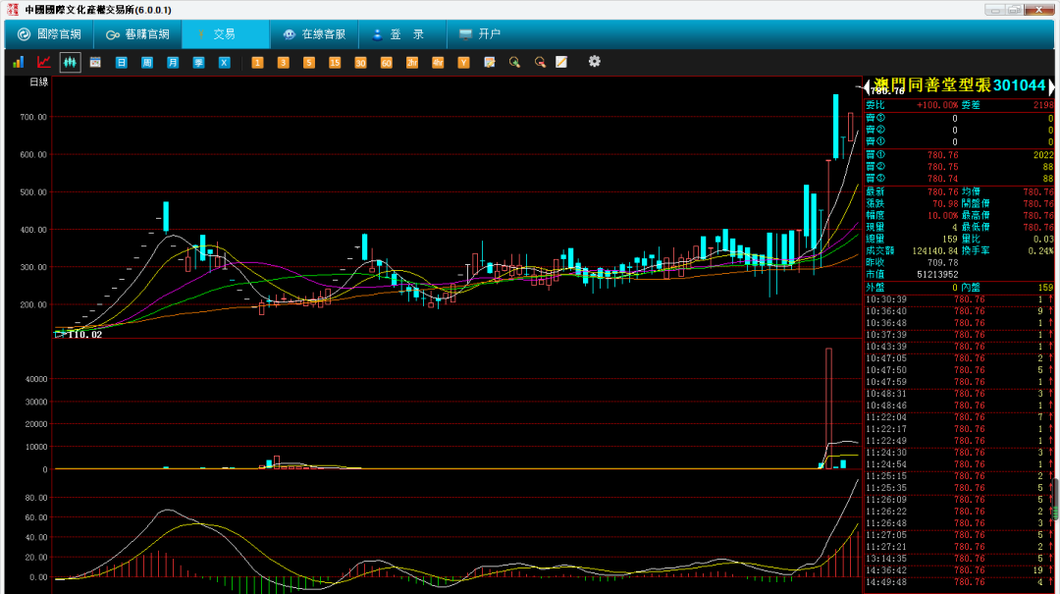Click the 日線 chart label
This screenshot has width=1060, height=594.
coord(39,81)
